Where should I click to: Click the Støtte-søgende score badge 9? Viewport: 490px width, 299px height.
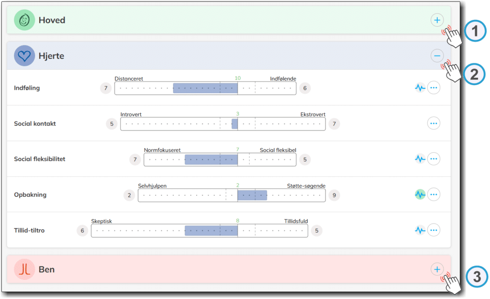pos(334,195)
